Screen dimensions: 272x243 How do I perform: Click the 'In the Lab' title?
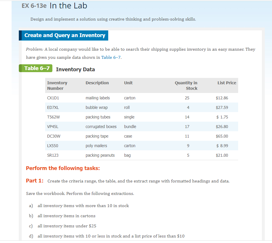68,6
